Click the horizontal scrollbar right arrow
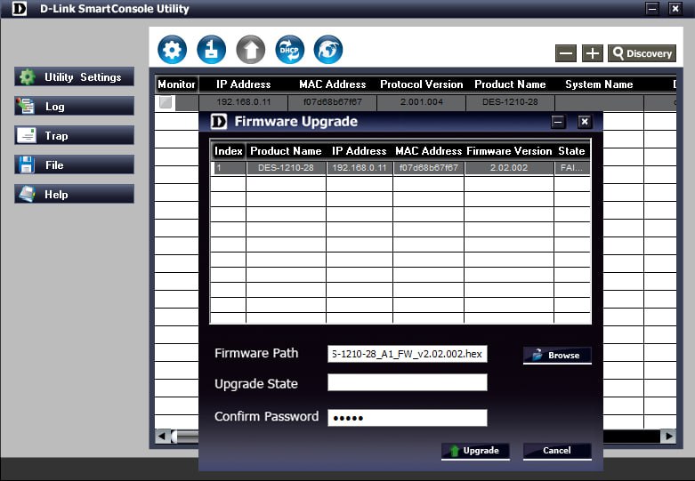This screenshot has width=695, height=481. coord(668,437)
